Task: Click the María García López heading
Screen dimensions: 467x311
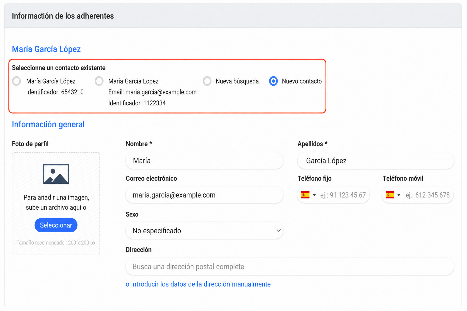Action: [46, 49]
